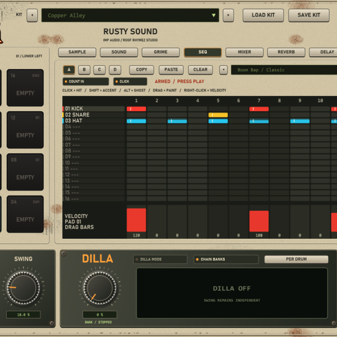Image resolution: width=337 pixels, height=337 pixels.
Task: Trigger empty pad 16 D#2
Action: tap(25, 88)
